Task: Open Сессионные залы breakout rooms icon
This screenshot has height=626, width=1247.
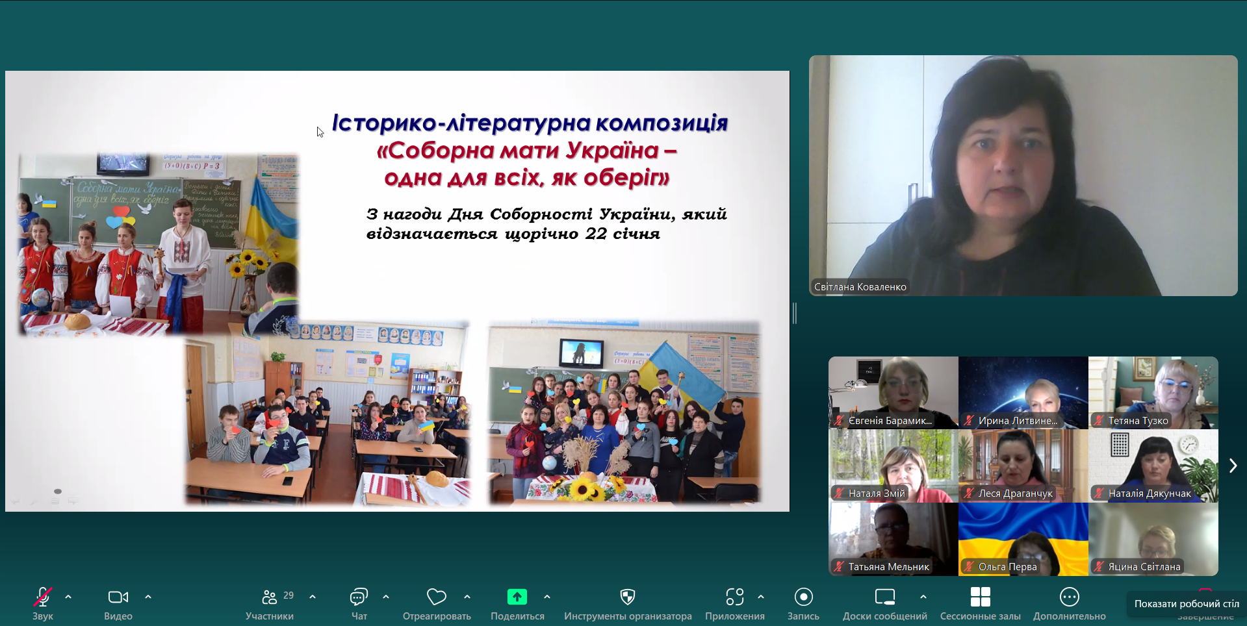Action: point(980,596)
